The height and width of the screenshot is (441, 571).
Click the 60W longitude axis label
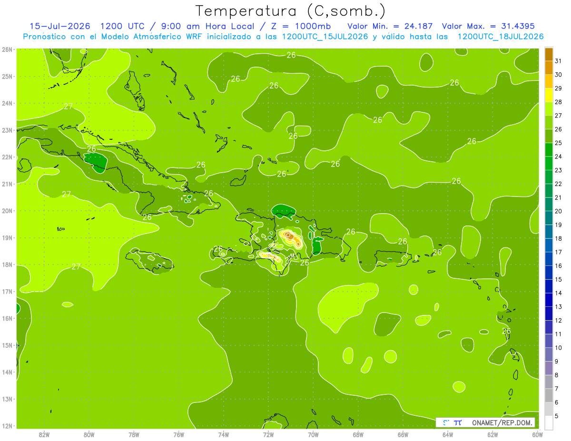pos(537,435)
